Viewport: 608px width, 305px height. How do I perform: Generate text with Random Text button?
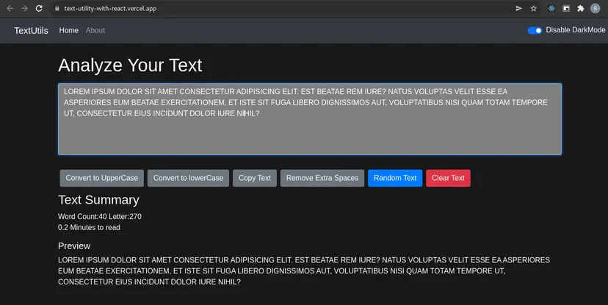(395, 178)
